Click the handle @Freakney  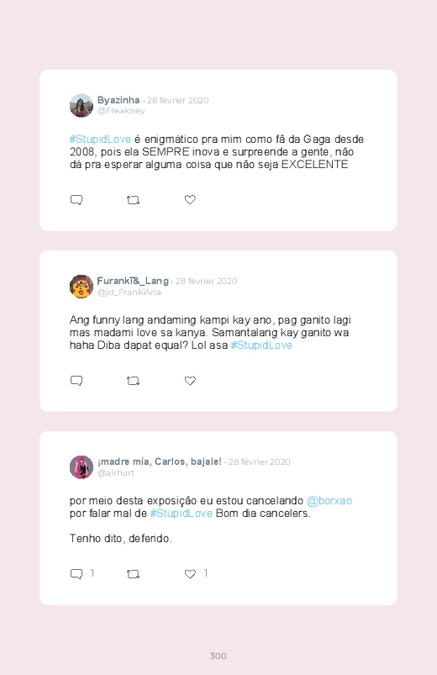121,111
